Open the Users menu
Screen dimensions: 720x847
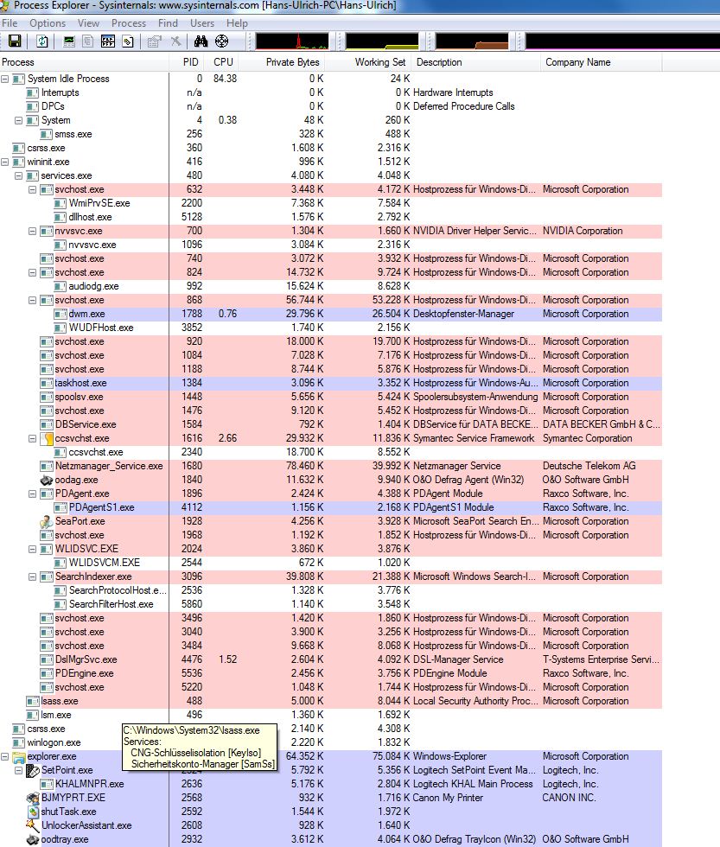(x=202, y=23)
